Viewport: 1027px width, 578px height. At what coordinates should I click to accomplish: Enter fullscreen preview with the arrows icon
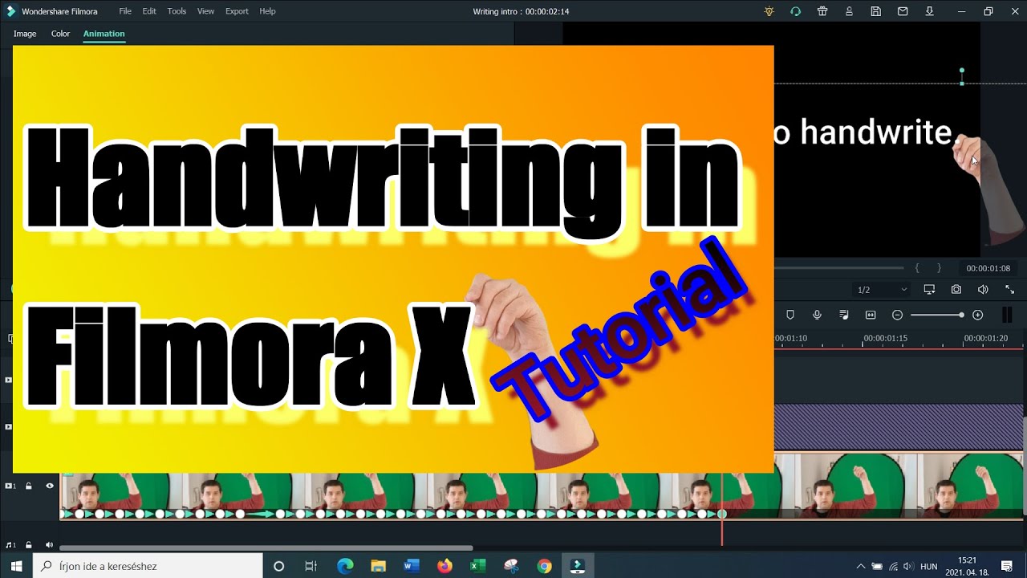1009,290
